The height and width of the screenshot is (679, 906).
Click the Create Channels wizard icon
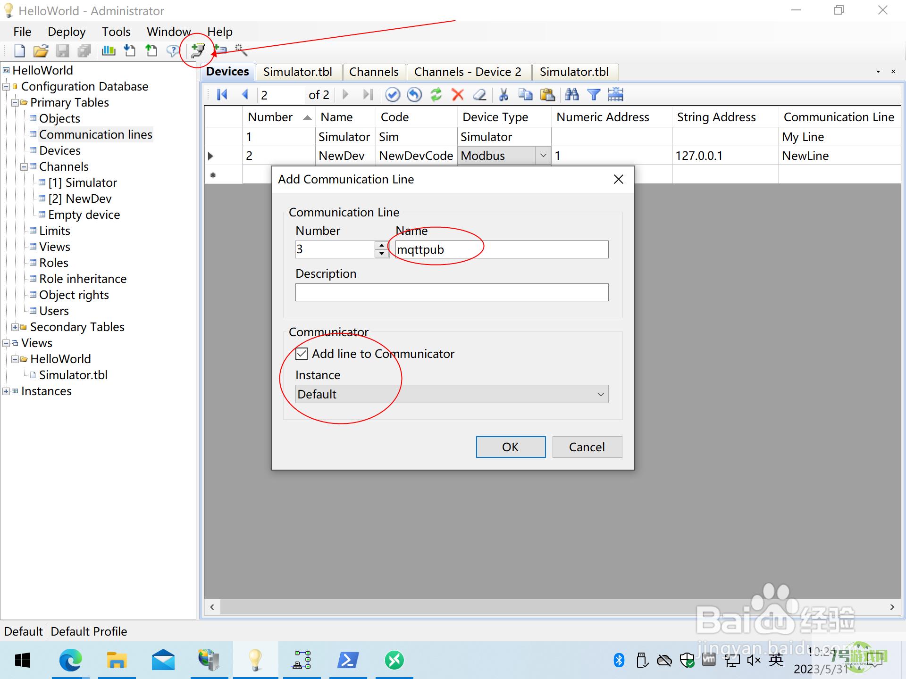tap(241, 50)
